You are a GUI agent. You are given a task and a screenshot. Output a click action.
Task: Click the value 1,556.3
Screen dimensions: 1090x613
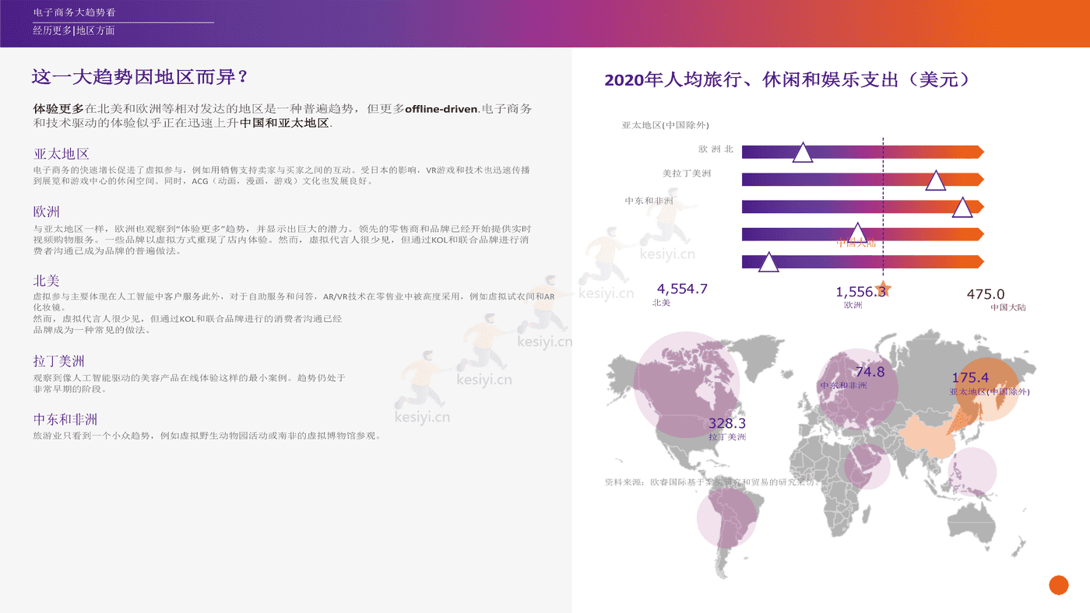coord(861,292)
